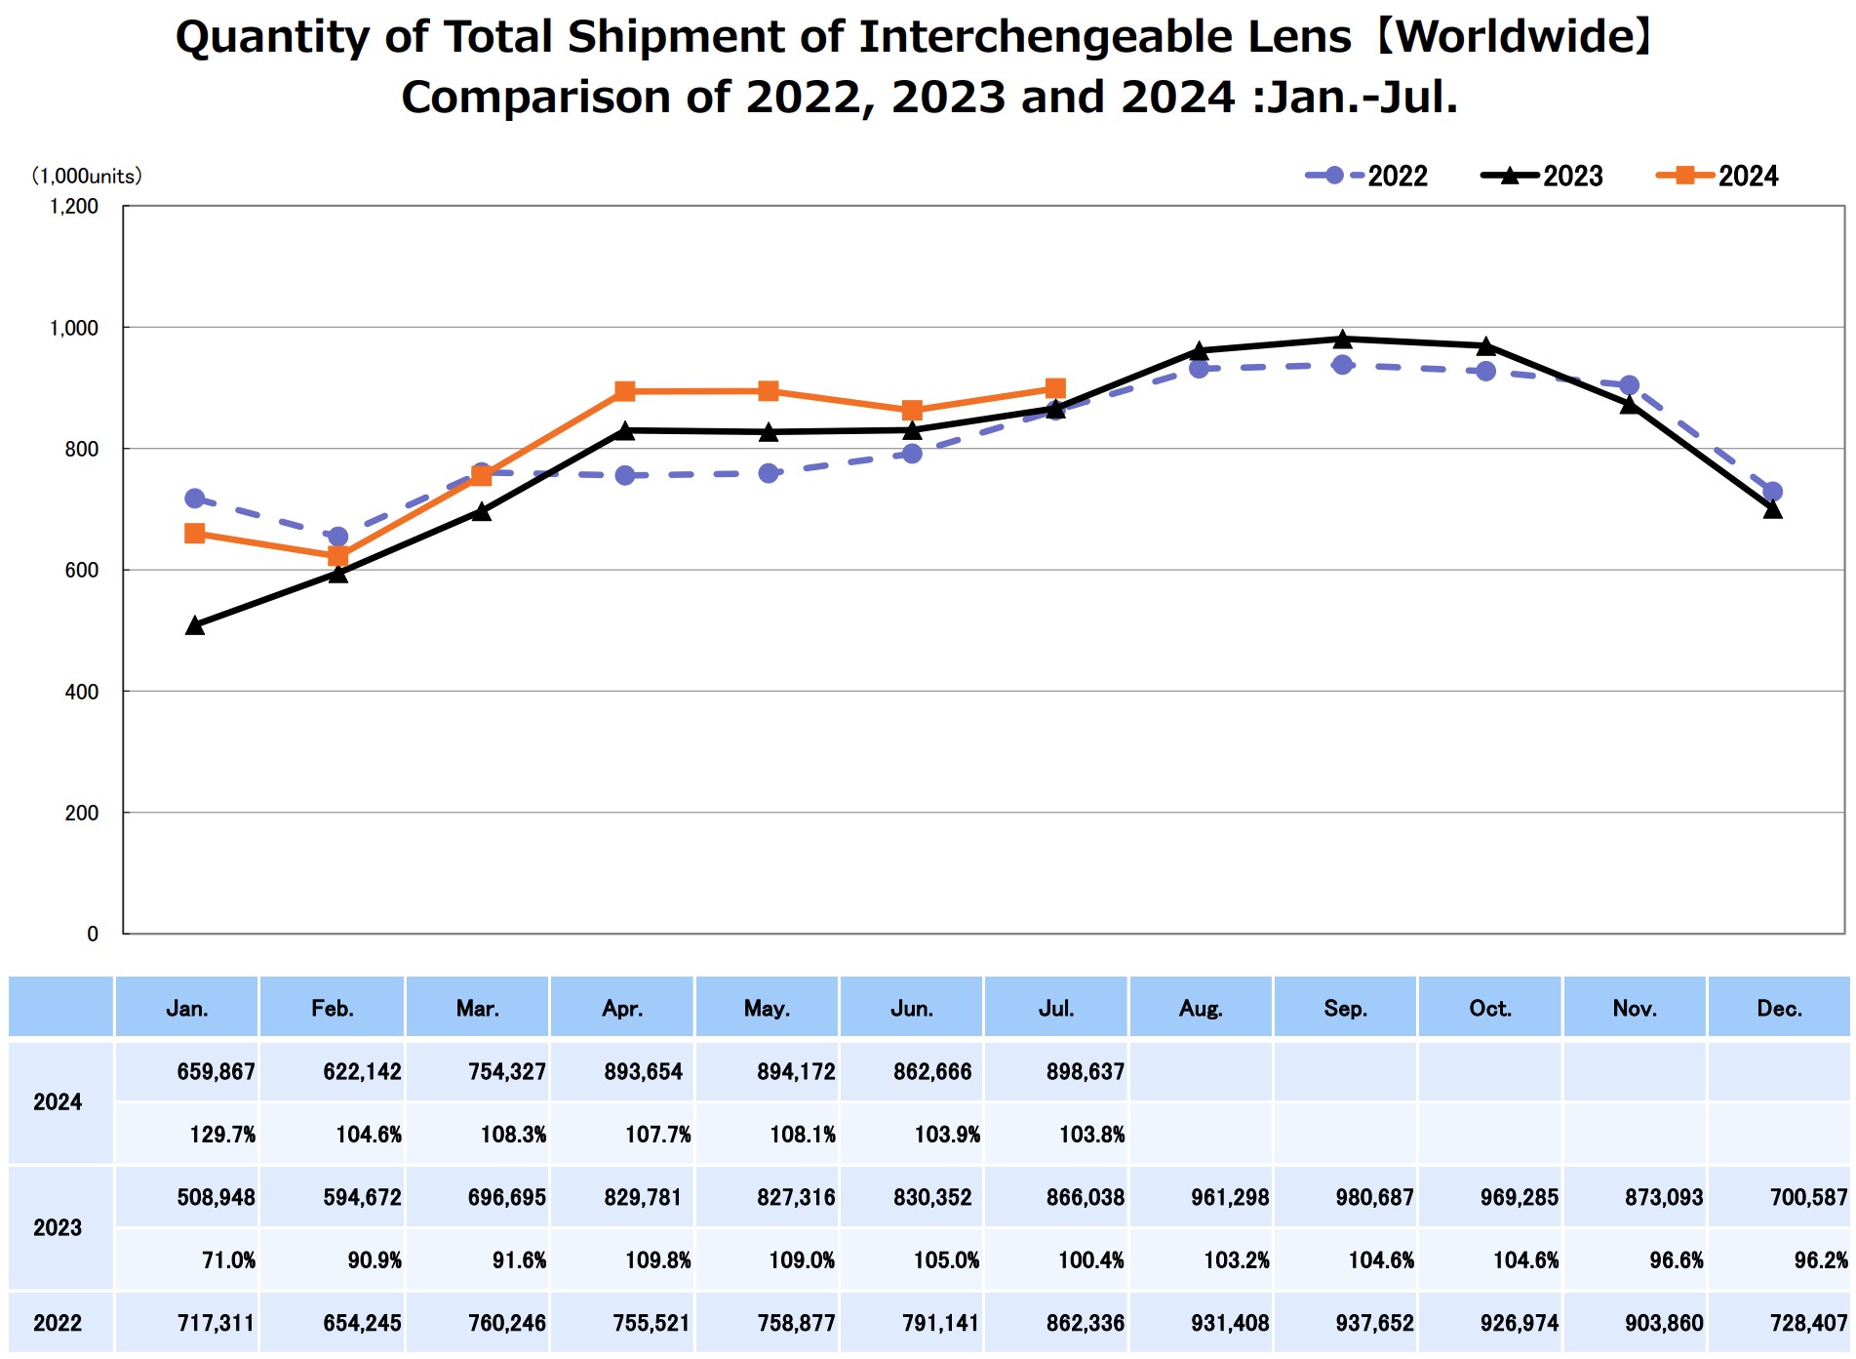
Task: Select the 2023 row label cell
Action: click(x=59, y=1228)
